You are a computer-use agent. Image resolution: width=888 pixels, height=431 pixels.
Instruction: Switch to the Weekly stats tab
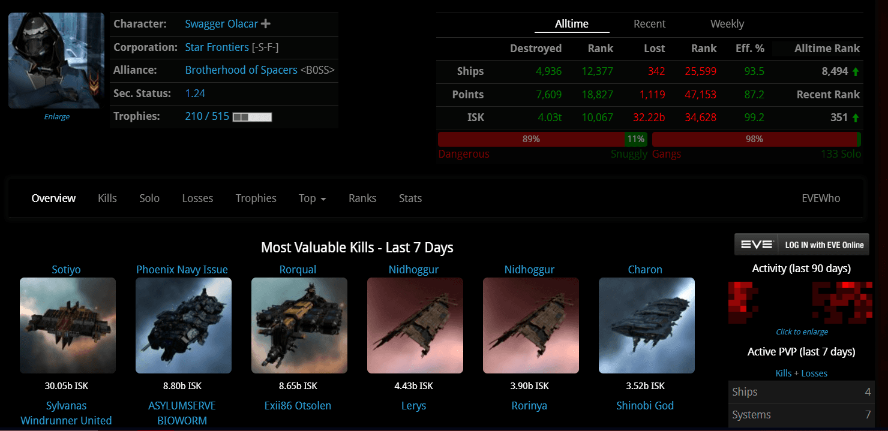pyautogui.click(x=727, y=24)
